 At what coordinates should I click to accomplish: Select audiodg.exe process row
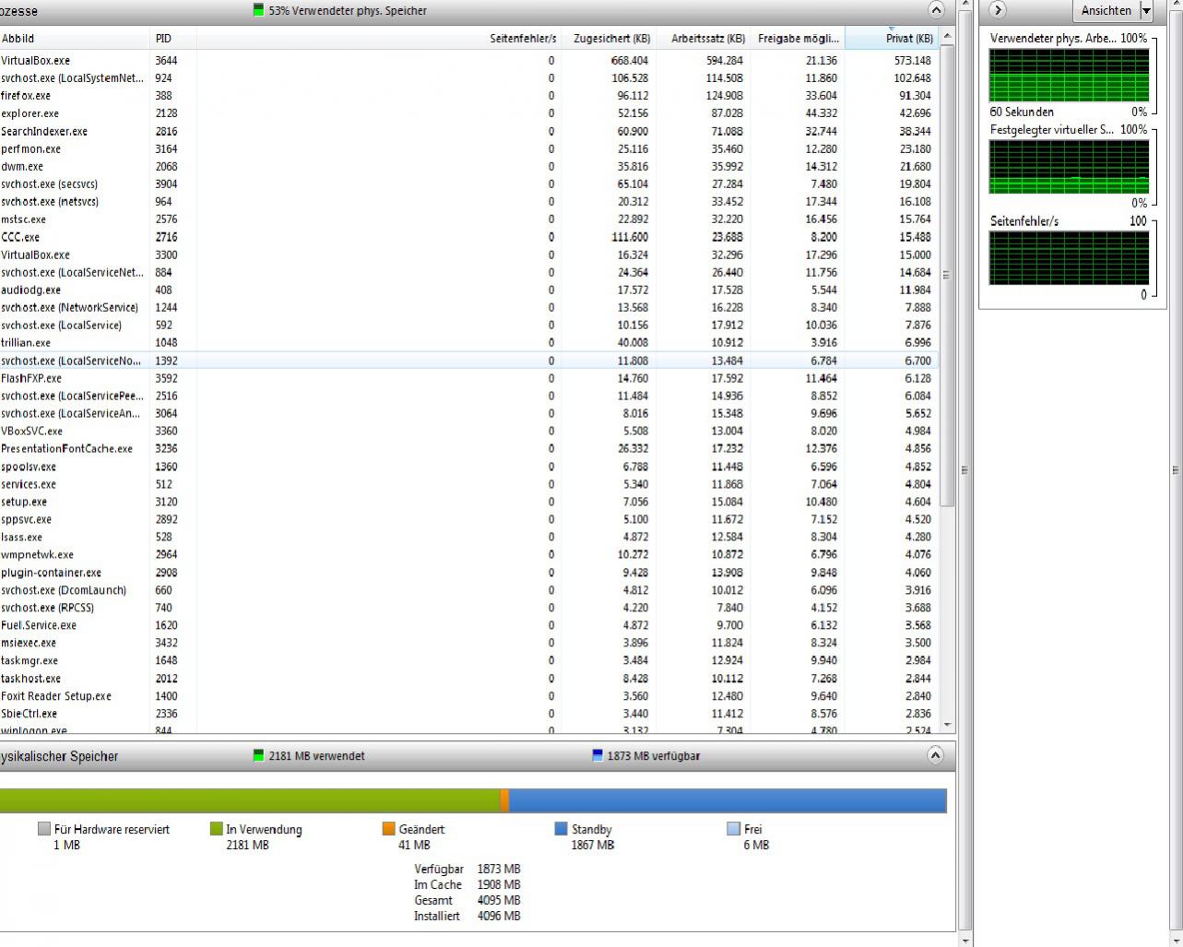pos(469,290)
